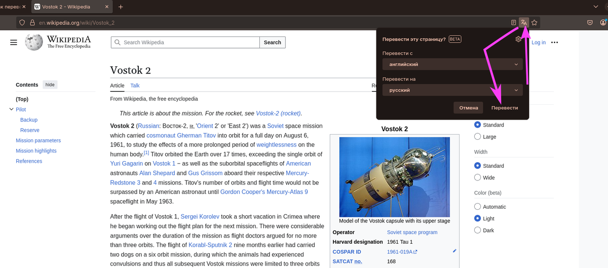Select Standard text size radio button

477,125
